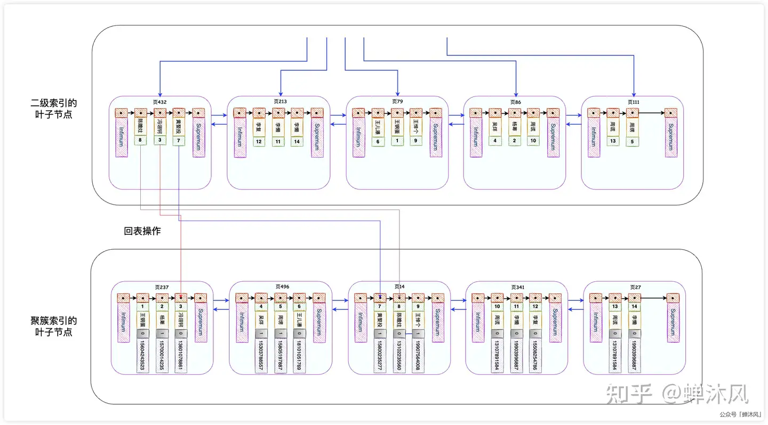Screen dimensions: 768x425
Task: Click phone number 19907564008
Action: click(418, 355)
